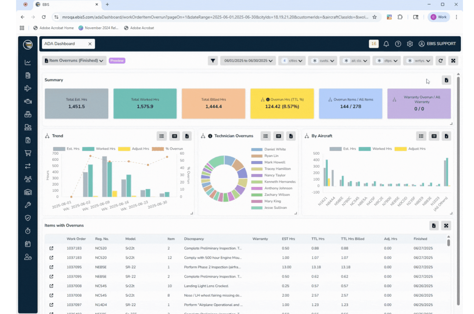The width and height of the screenshot is (474, 314).
Task: Click the Refresh icon on the filter bar
Action: 441,60
